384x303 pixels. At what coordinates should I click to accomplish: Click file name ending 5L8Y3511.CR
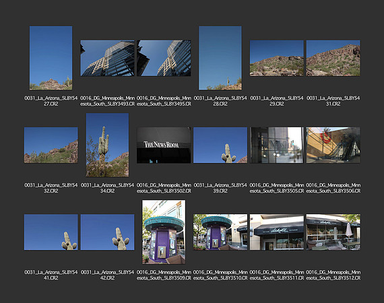point(277,275)
